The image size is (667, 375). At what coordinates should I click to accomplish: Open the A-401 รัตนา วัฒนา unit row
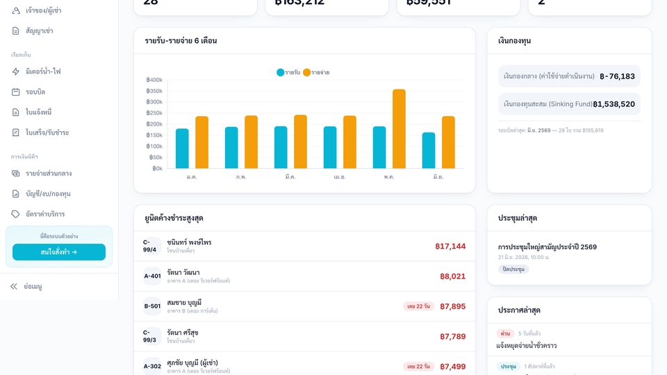304,276
